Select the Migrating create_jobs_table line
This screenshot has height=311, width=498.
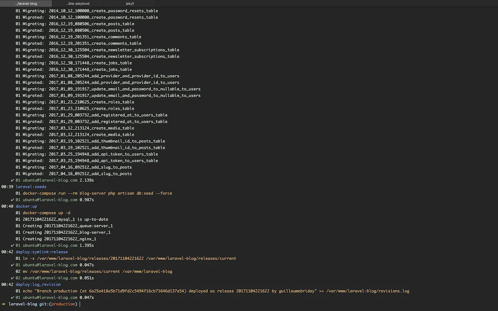pos(74,63)
